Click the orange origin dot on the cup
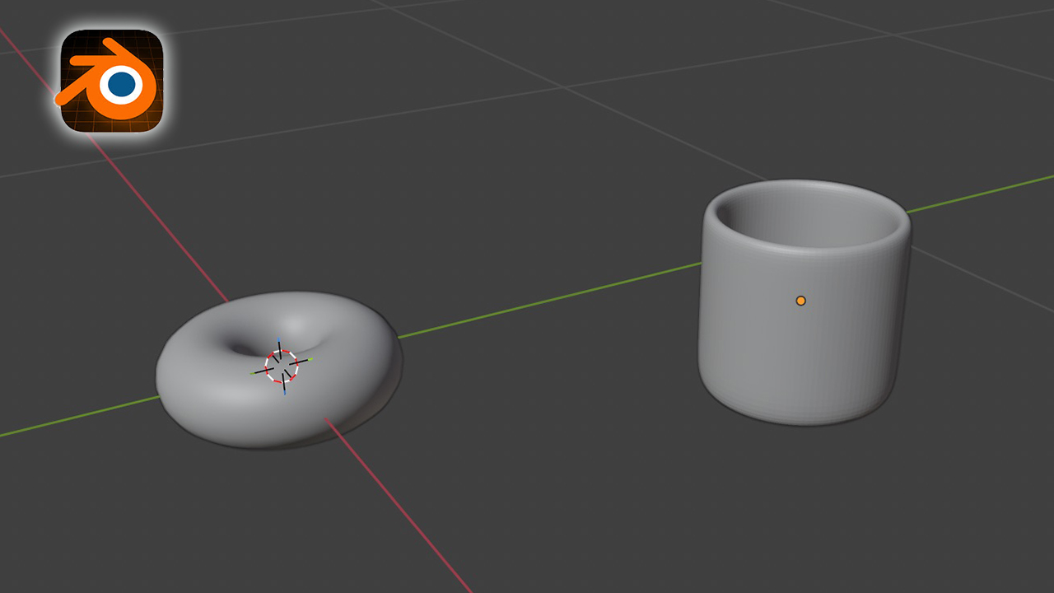The image size is (1054, 593). coord(800,301)
